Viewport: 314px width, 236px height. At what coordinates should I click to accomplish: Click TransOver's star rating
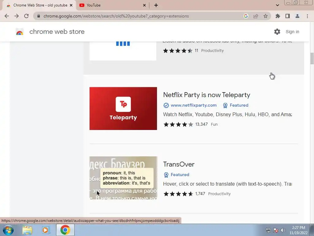click(178, 194)
